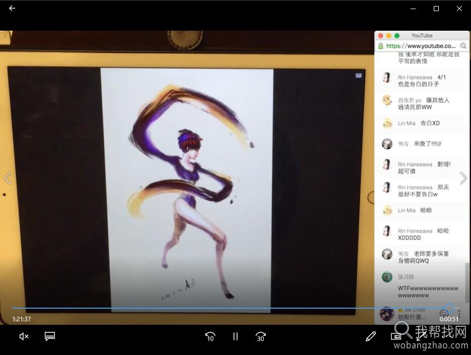Unmute the video with the speaker icon

24,336
